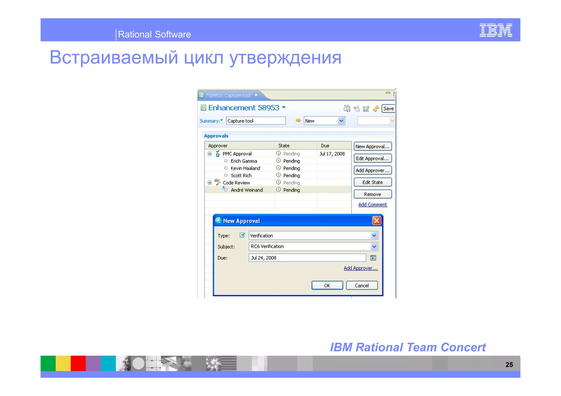
Task: Click the Erich Gamma approver bullet icon
Action: point(226,161)
